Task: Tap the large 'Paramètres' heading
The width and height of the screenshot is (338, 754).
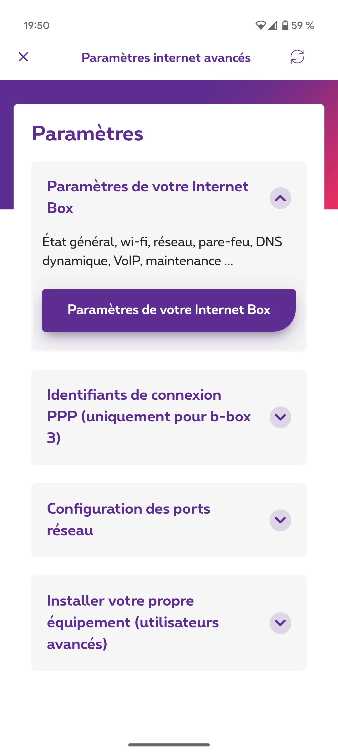Action: [87, 134]
